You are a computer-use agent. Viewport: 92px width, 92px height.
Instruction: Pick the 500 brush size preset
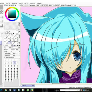(x=11, y=80)
